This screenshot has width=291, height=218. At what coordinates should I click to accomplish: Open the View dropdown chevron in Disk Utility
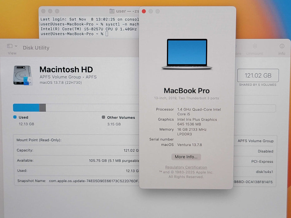tap(16, 46)
